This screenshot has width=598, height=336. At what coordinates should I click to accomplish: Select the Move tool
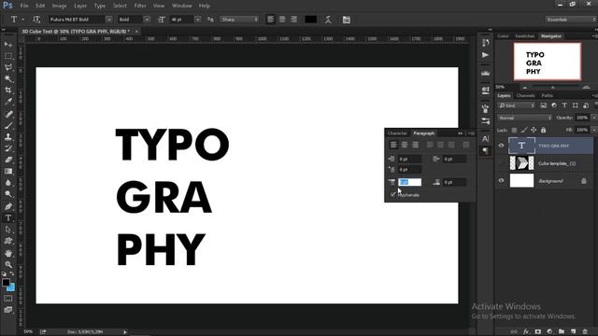8,45
